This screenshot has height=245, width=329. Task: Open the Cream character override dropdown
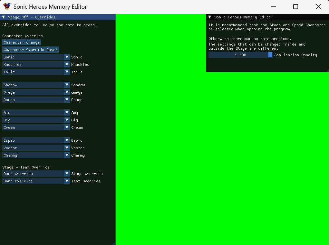pyautogui.click(x=67, y=127)
